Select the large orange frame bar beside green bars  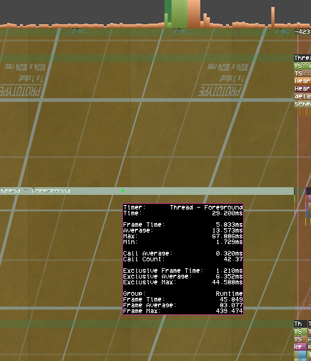tap(194, 14)
